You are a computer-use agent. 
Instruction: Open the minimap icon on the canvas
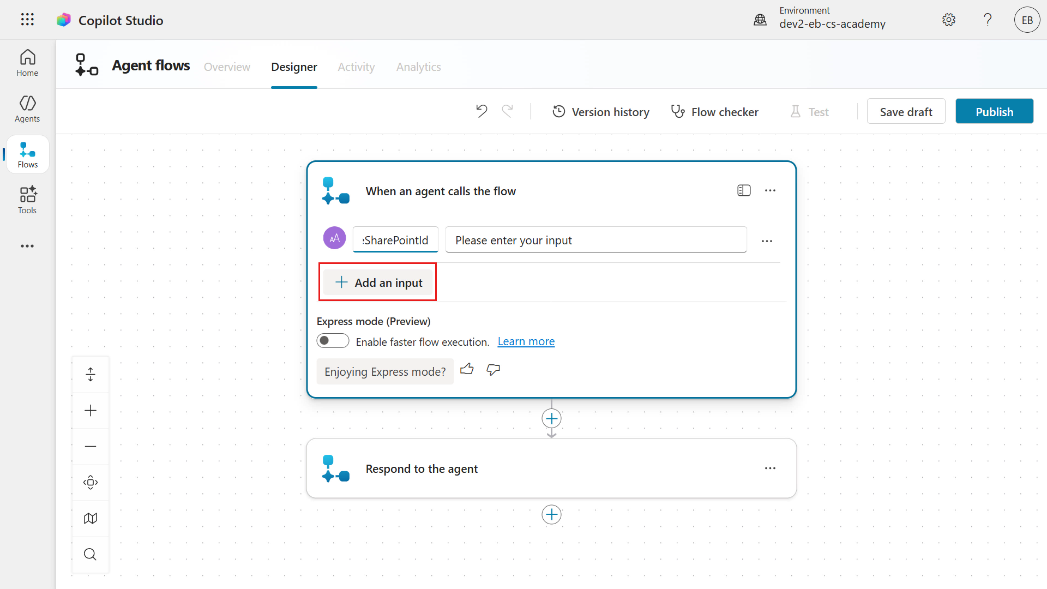point(91,518)
